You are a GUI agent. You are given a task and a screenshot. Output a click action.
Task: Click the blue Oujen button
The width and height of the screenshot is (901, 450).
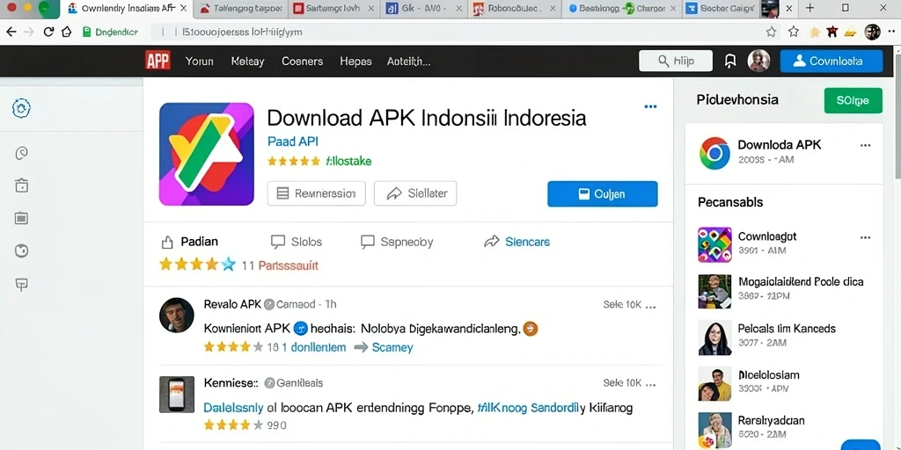[x=602, y=194]
